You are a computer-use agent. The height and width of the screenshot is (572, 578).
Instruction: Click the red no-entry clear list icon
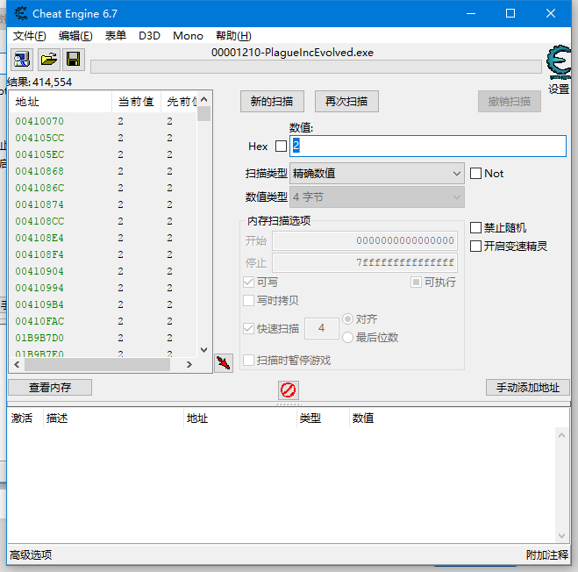tap(289, 390)
